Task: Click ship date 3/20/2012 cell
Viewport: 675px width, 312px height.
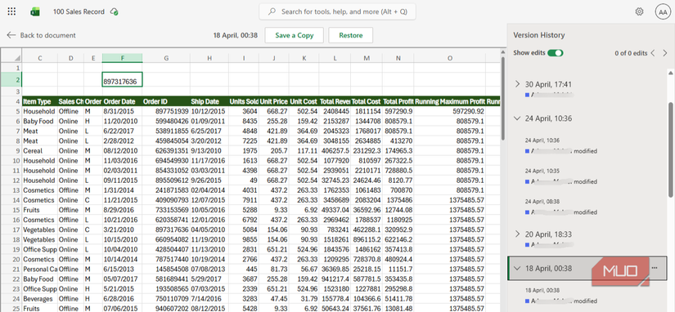Action: coord(209,141)
